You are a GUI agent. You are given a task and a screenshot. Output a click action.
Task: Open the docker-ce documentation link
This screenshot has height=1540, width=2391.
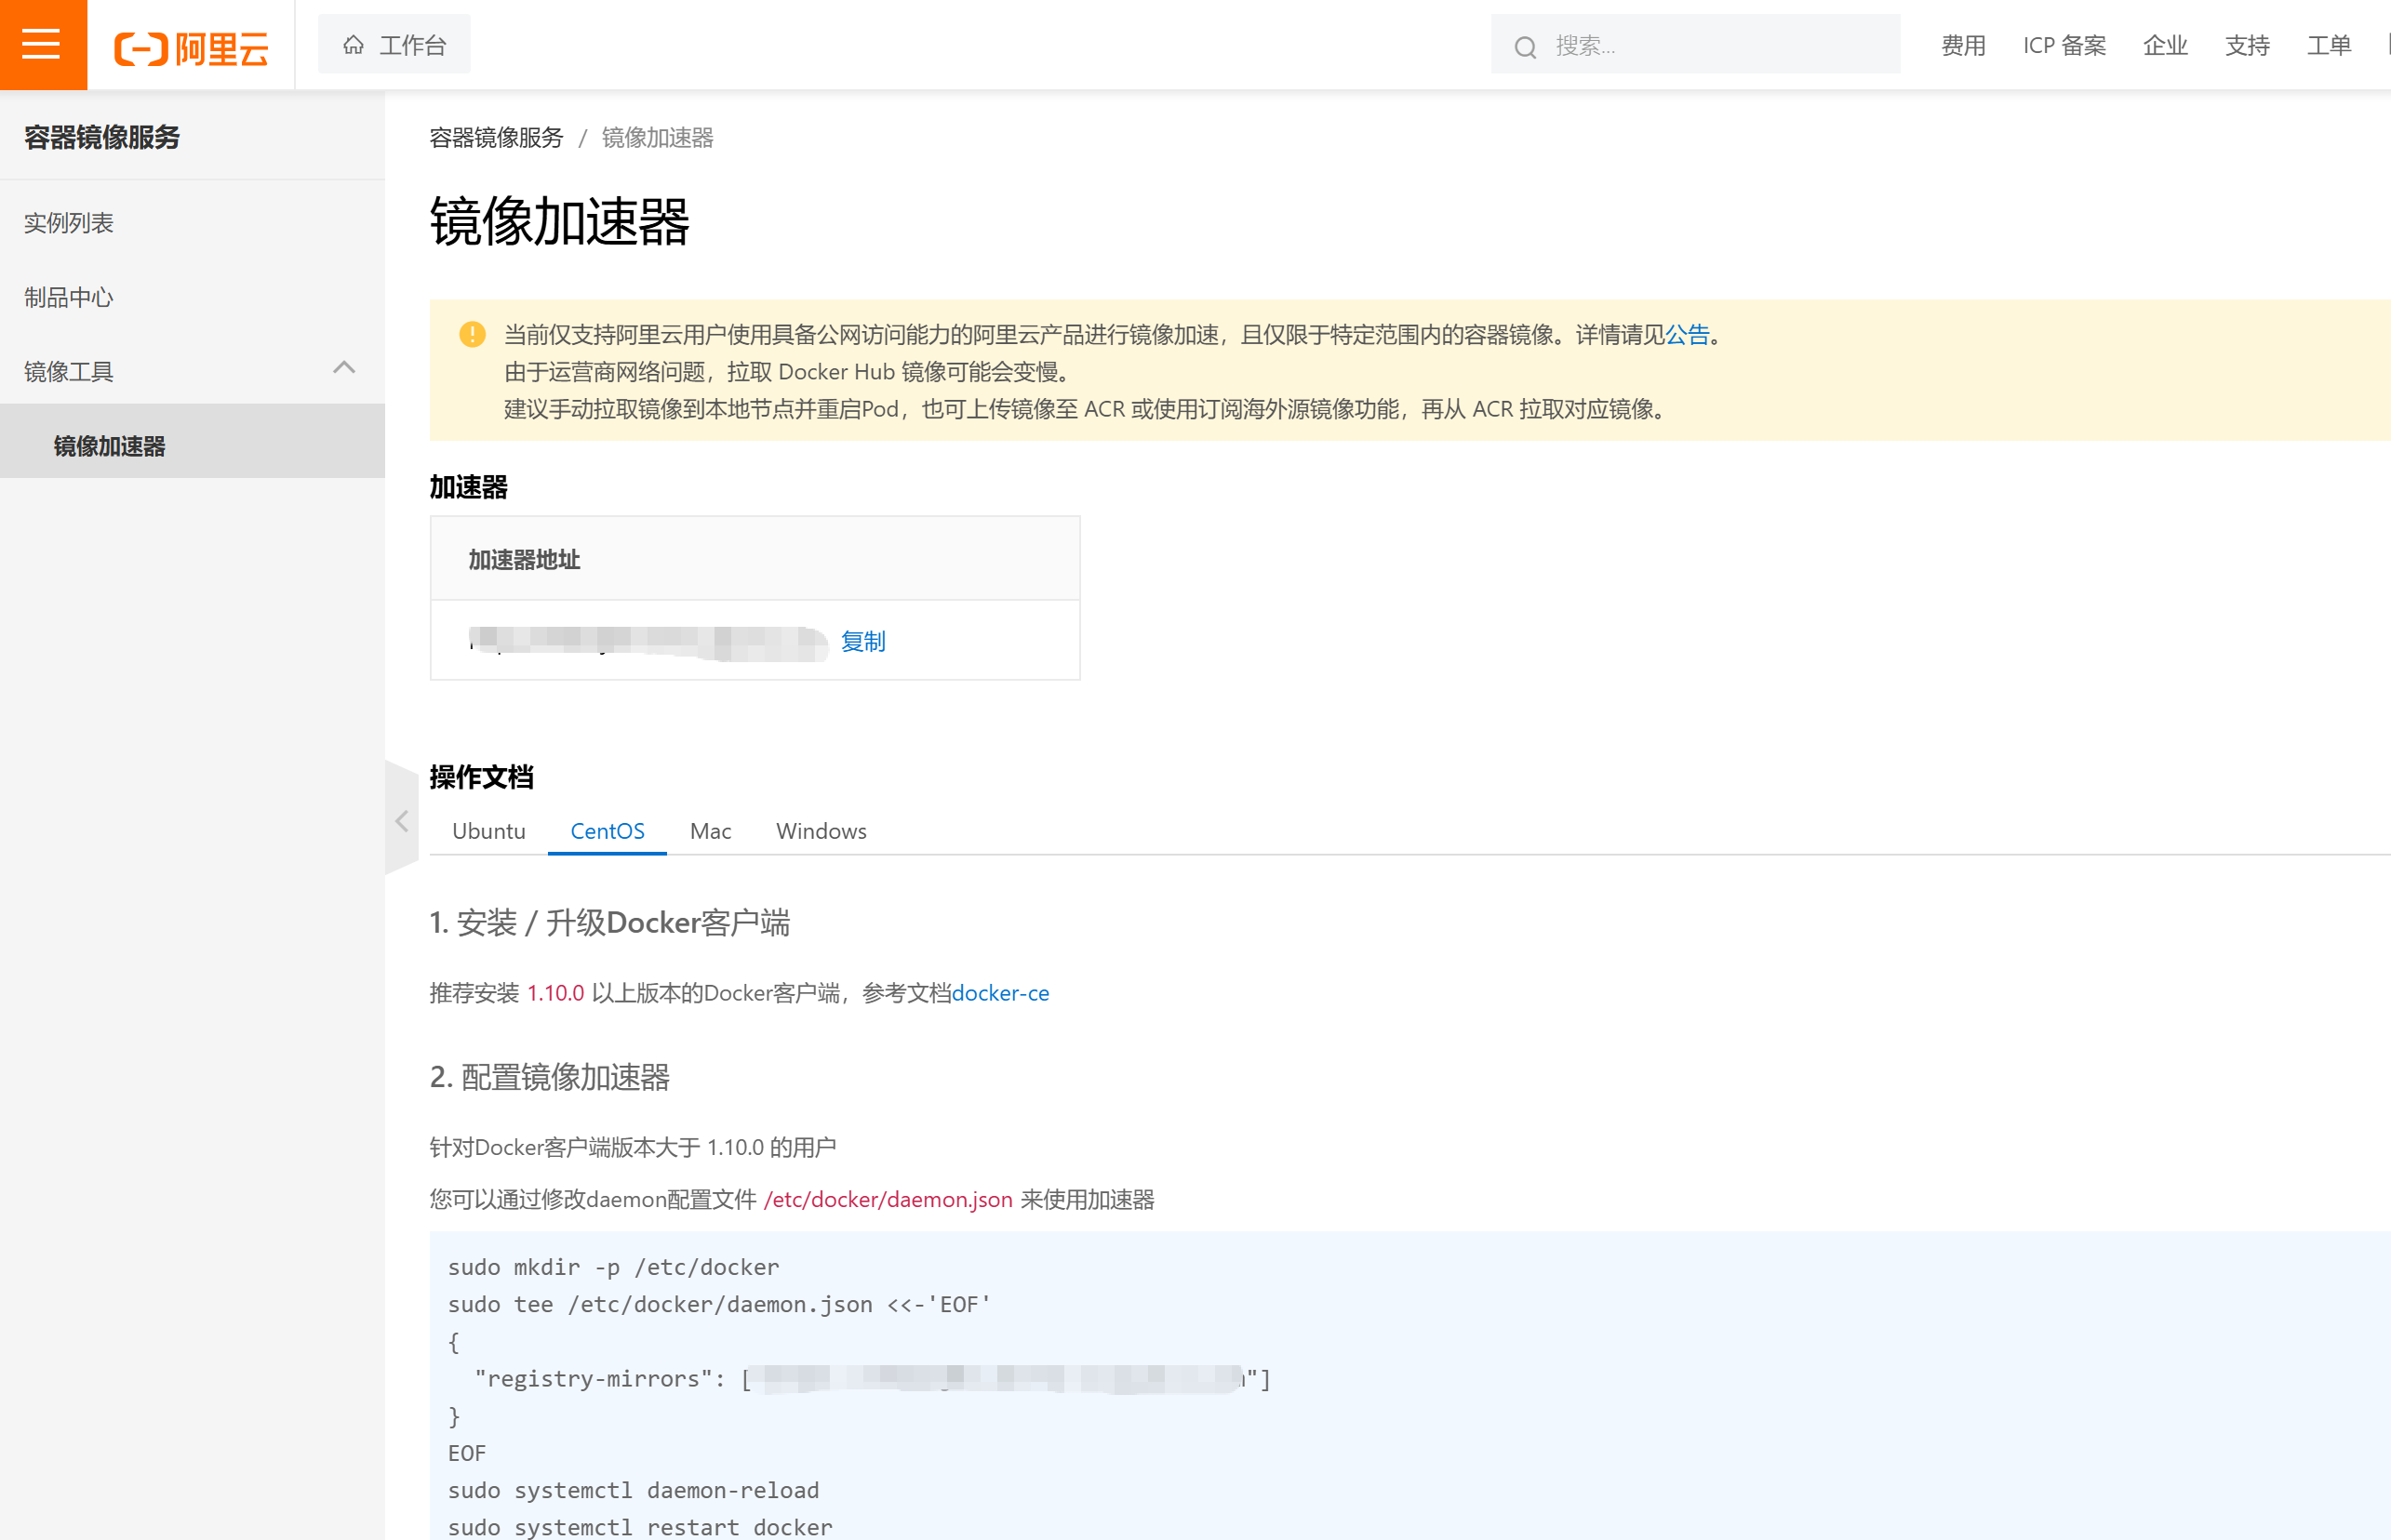pyautogui.click(x=1000, y=993)
